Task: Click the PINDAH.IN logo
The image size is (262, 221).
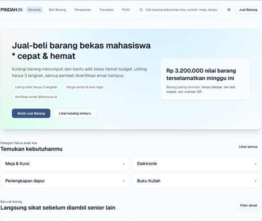Action: click(x=12, y=9)
